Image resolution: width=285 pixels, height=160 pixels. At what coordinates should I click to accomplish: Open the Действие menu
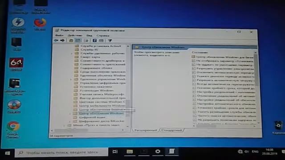[75, 36]
